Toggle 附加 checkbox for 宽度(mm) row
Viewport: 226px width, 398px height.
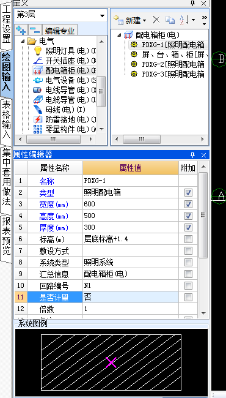(188, 204)
